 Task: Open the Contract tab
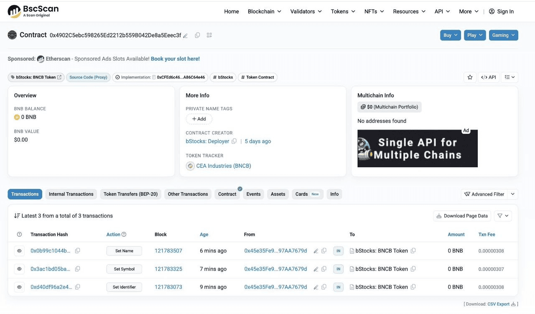coord(227,194)
